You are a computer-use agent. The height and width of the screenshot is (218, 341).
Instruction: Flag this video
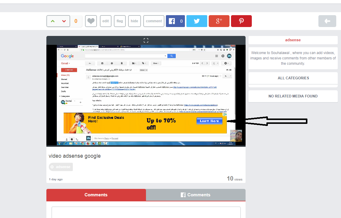[120, 21]
